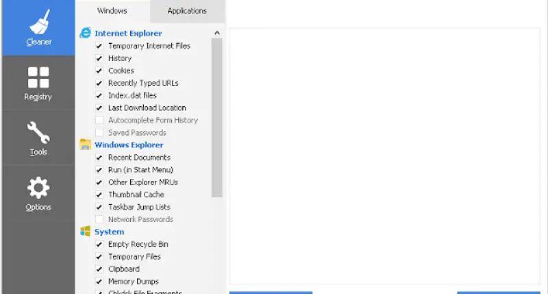Uncheck Temporary Internet Files
Image resolution: width=548 pixels, height=294 pixels.
[x=99, y=46]
